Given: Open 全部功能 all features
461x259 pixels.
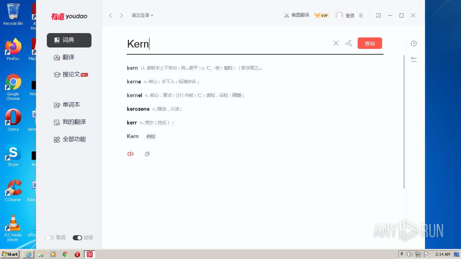Looking at the screenshot, I should tap(70, 139).
